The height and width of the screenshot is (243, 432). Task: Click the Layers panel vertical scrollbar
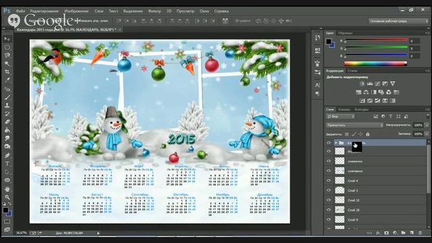428,168
